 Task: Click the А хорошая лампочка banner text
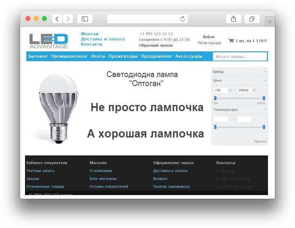(145, 134)
